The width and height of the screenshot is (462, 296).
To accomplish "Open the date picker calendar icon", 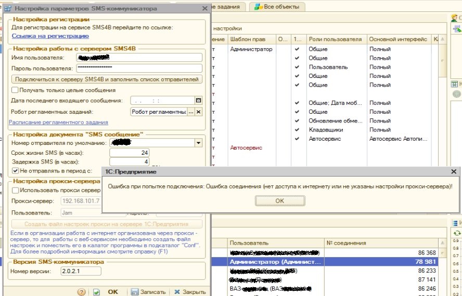I will click(199, 100).
